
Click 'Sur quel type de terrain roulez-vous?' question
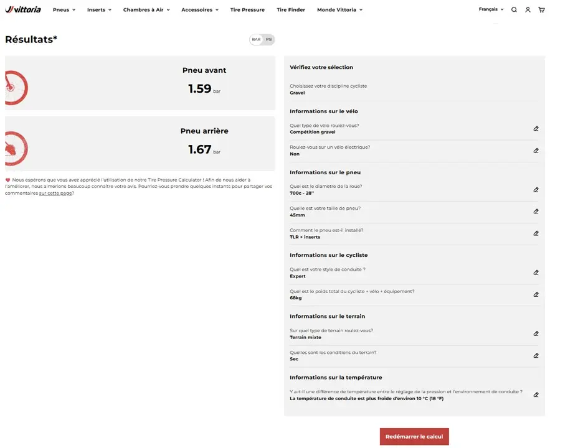331,330
